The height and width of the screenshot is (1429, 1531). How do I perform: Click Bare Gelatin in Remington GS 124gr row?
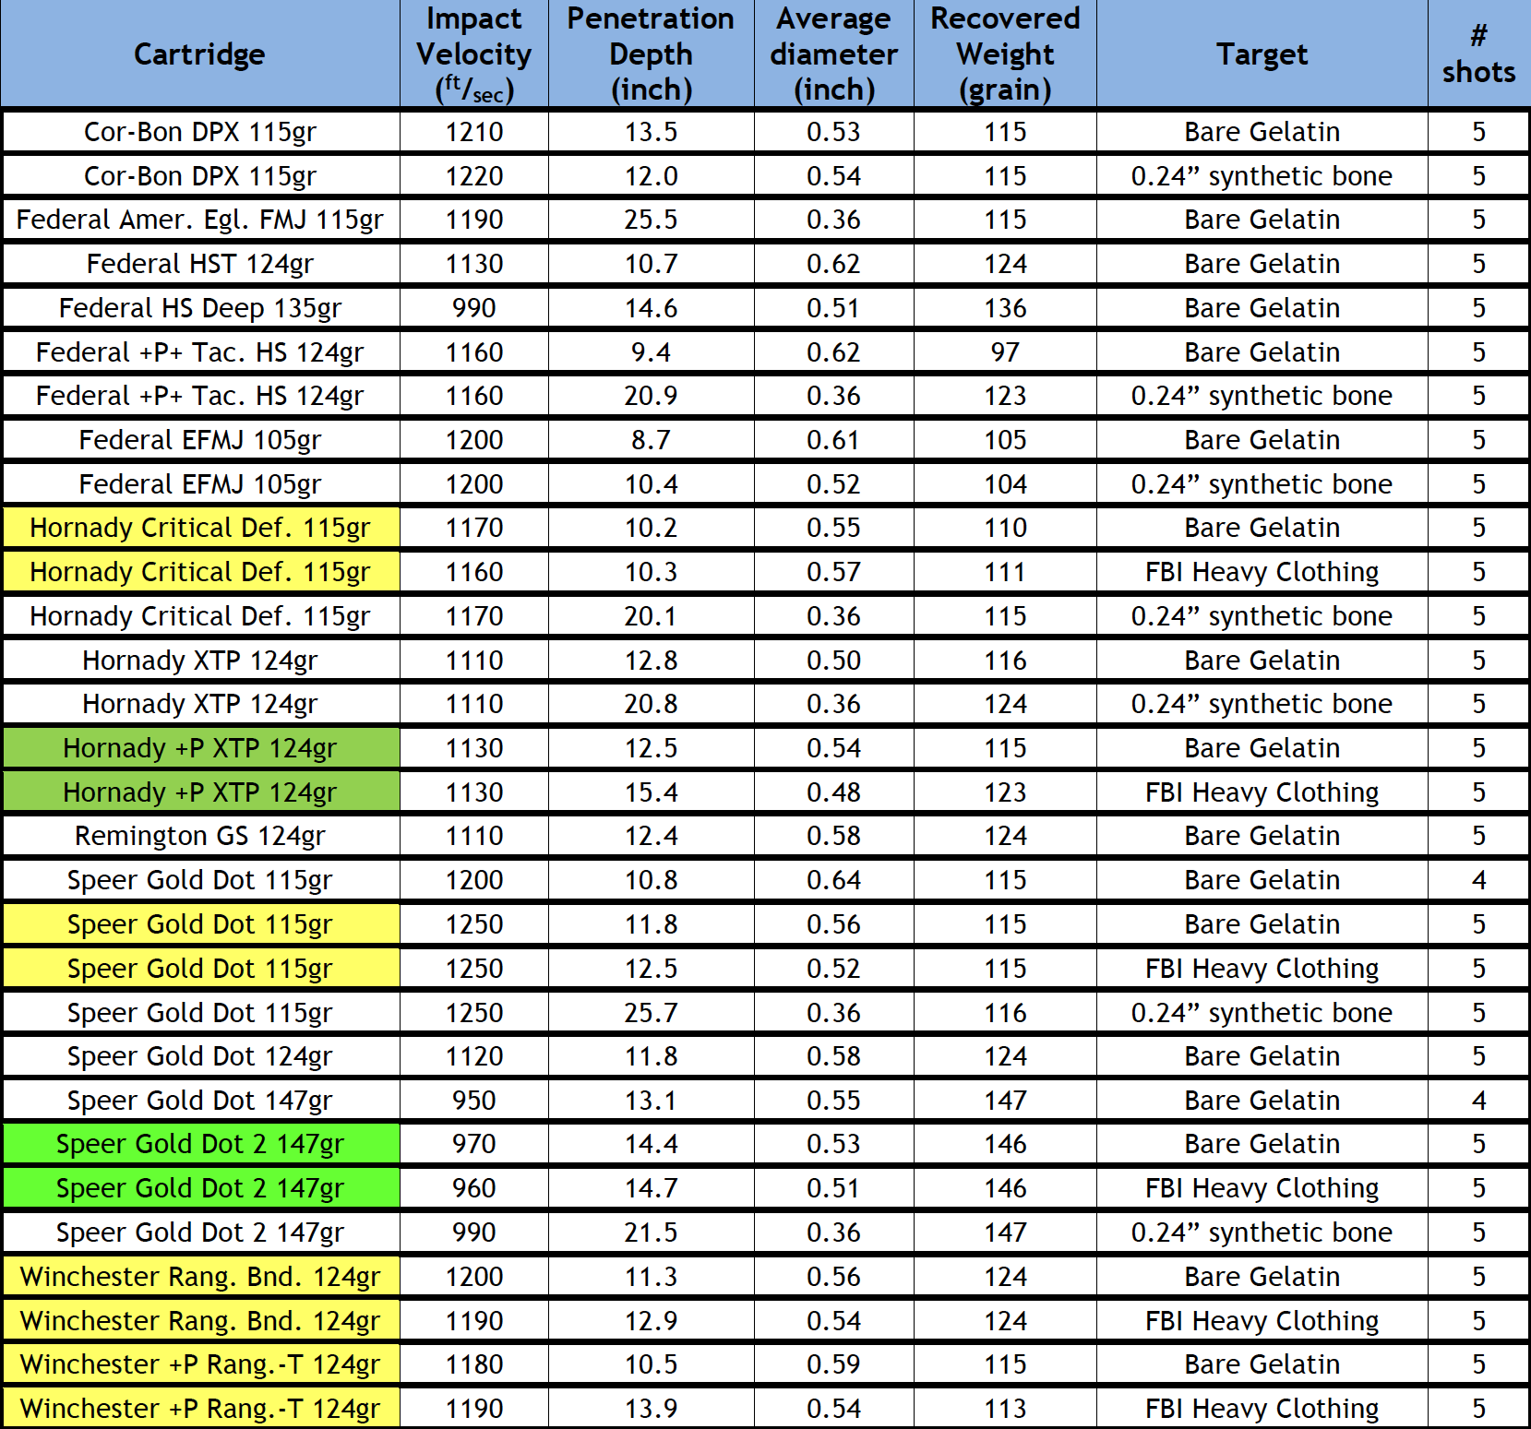1262,836
